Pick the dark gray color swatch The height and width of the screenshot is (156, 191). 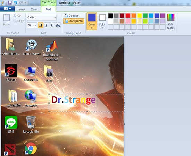(x=116, y=16)
